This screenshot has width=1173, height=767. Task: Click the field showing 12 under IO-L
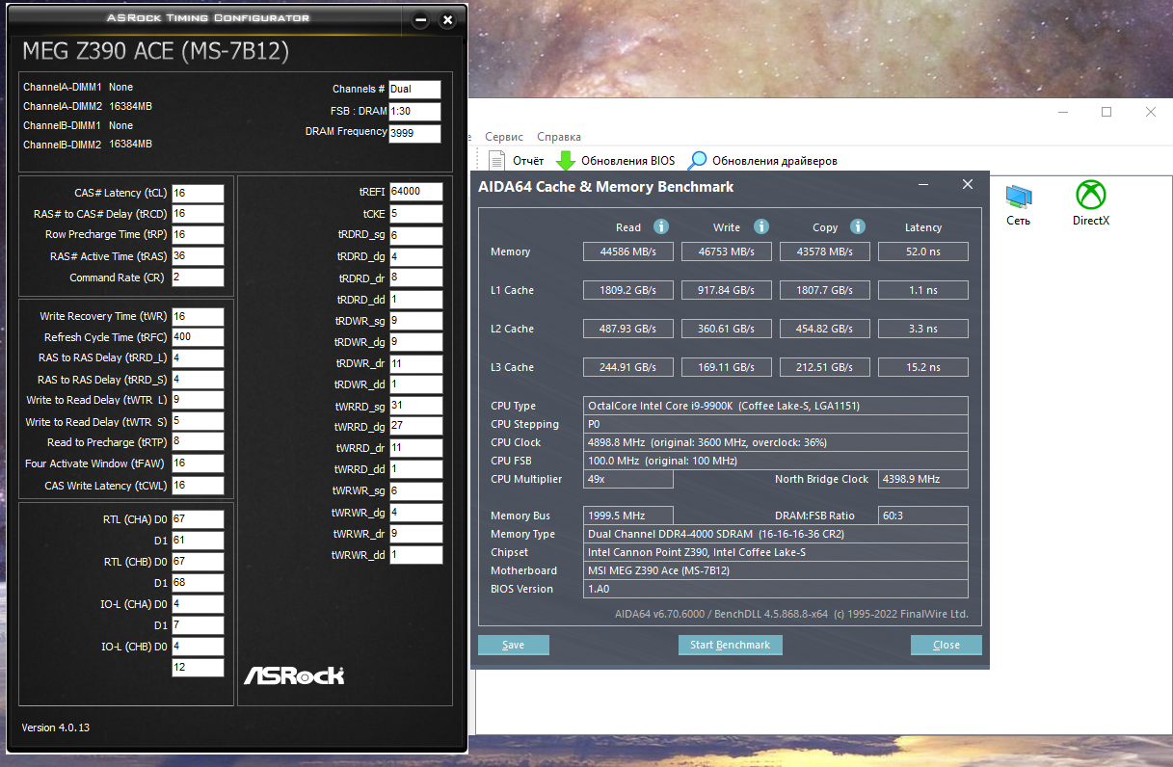click(198, 668)
